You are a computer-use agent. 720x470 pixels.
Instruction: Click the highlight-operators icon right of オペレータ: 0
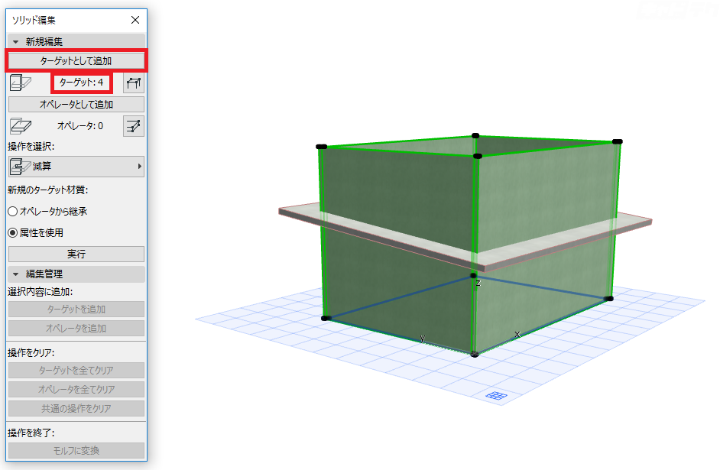click(x=132, y=125)
